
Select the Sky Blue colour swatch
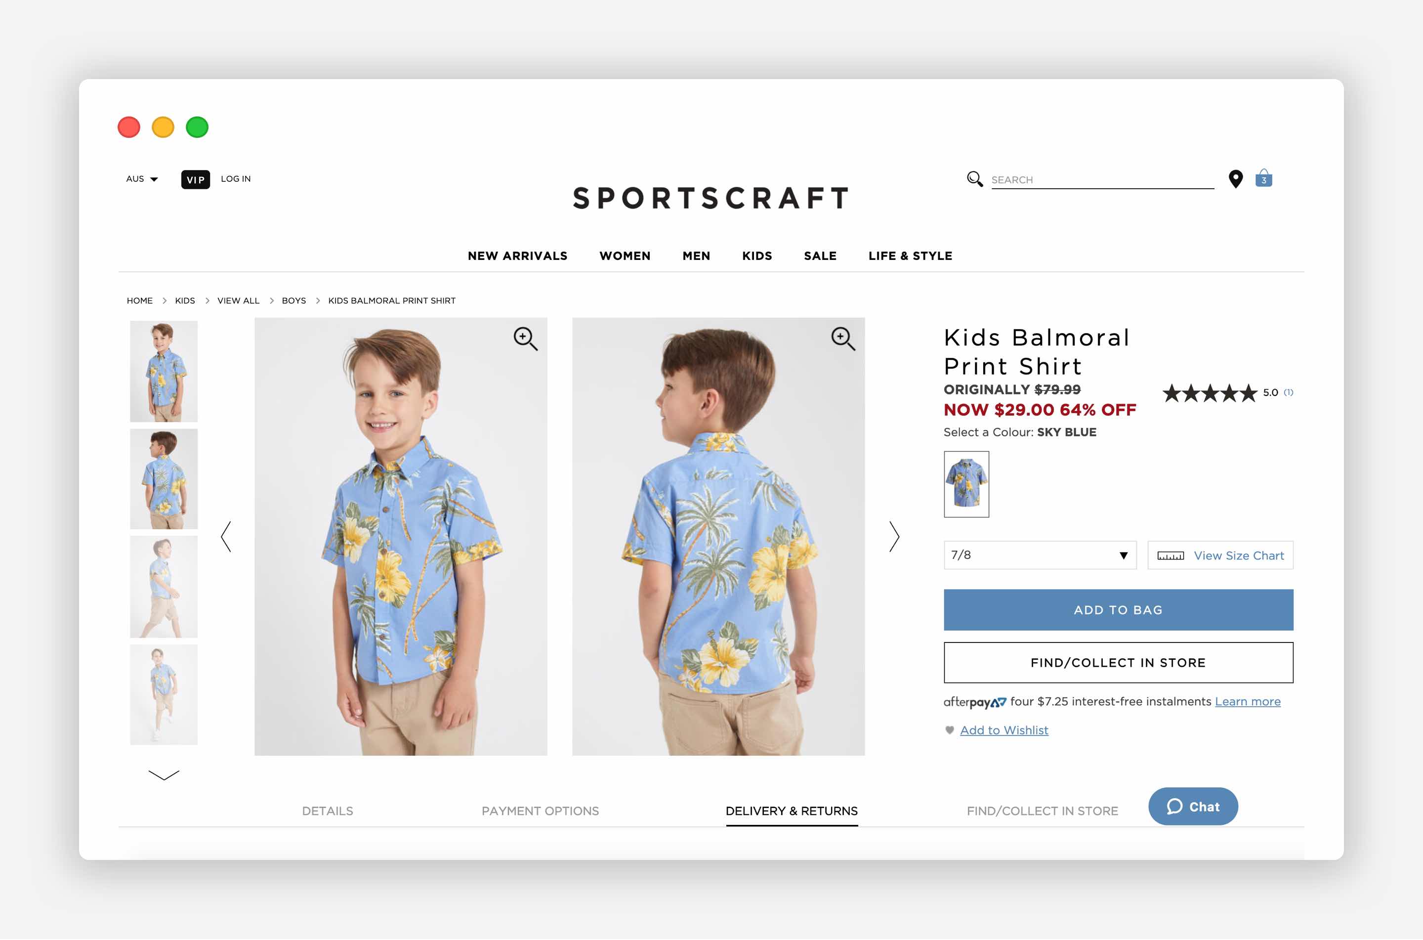coord(966,484)
